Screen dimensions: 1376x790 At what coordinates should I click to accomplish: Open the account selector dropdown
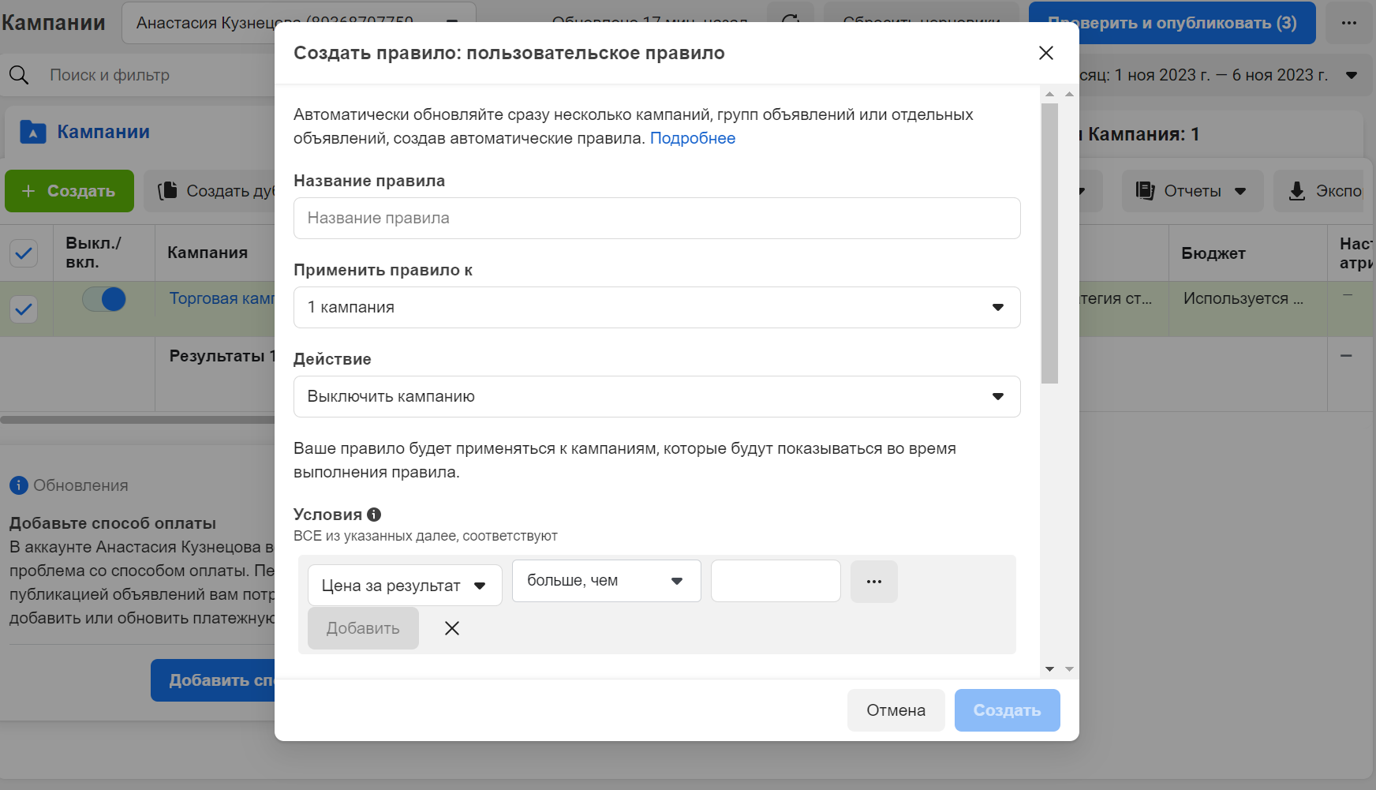[298, 22]
